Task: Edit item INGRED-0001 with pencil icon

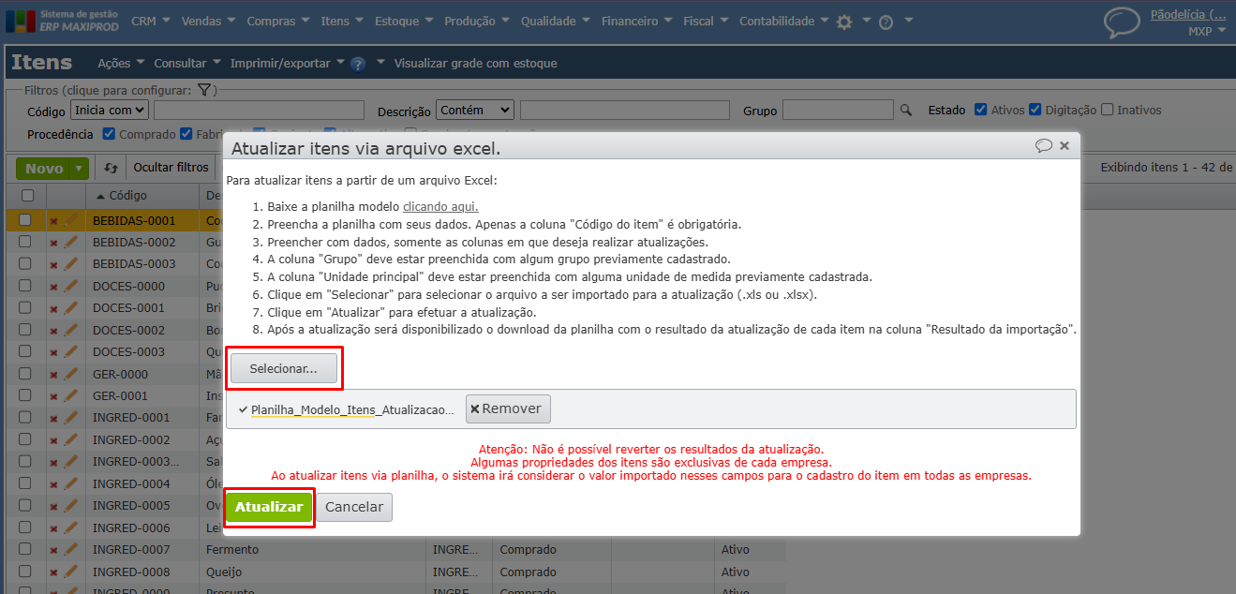Action: (x=70, y=418)
